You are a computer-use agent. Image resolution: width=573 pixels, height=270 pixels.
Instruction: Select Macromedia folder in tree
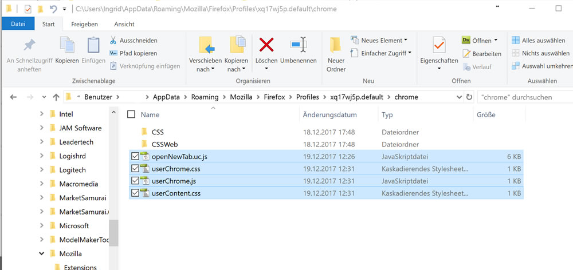(x=79, y=184)
